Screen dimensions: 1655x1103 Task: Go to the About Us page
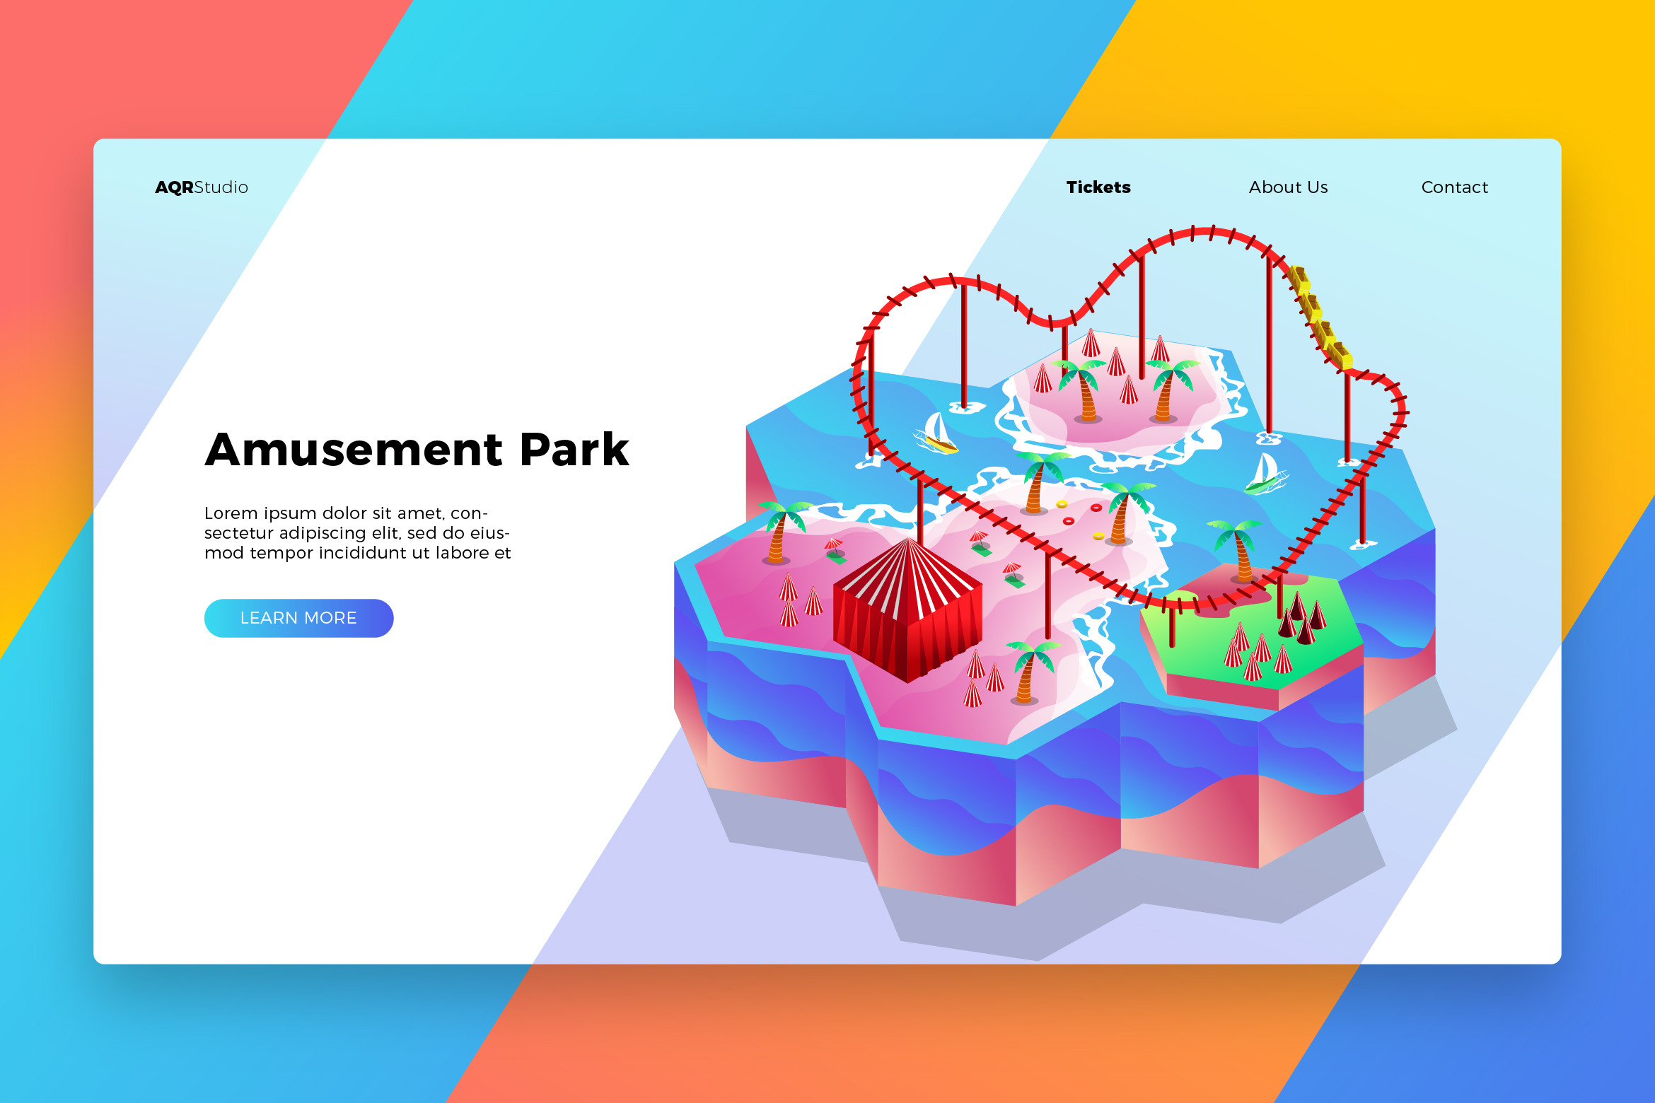point(1288,187)
